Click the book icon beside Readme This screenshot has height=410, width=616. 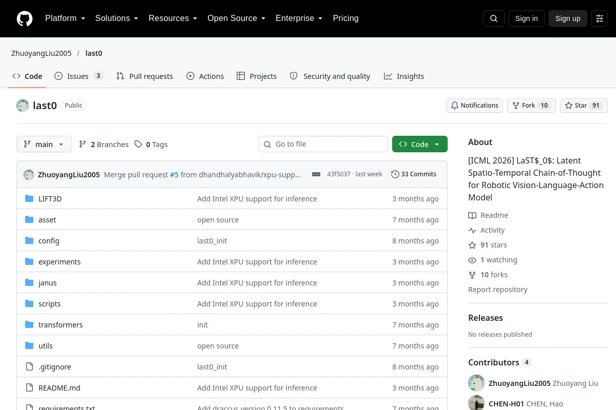(472, 215)
